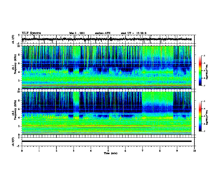The height and width of the screenshot is (169, 219).
Task: Click the time axis tick label "9"
Action: pos(177,151)
